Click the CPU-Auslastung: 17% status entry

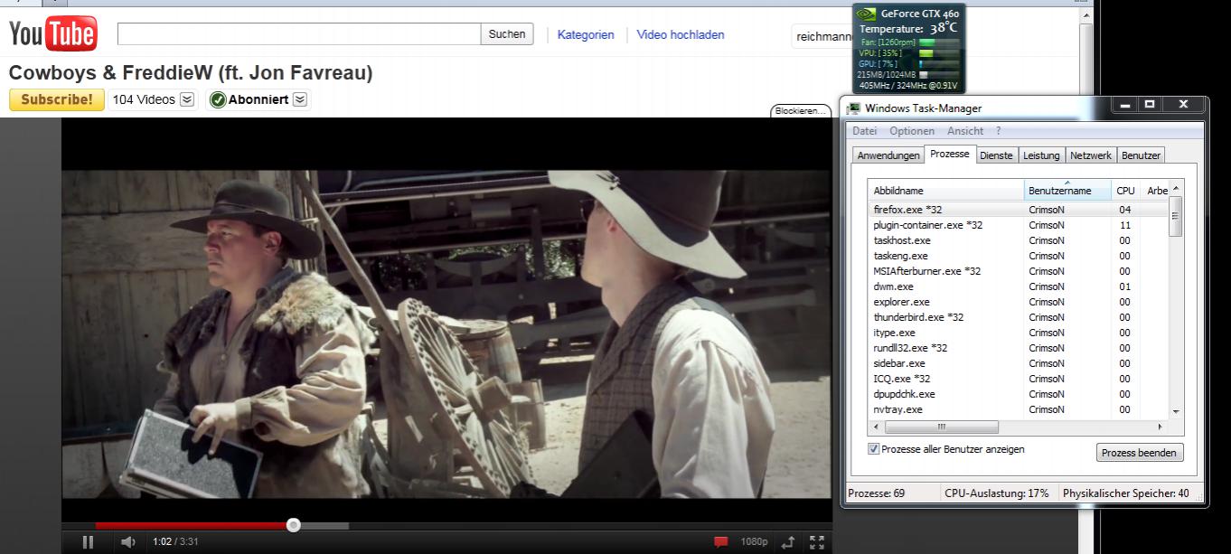997,493
